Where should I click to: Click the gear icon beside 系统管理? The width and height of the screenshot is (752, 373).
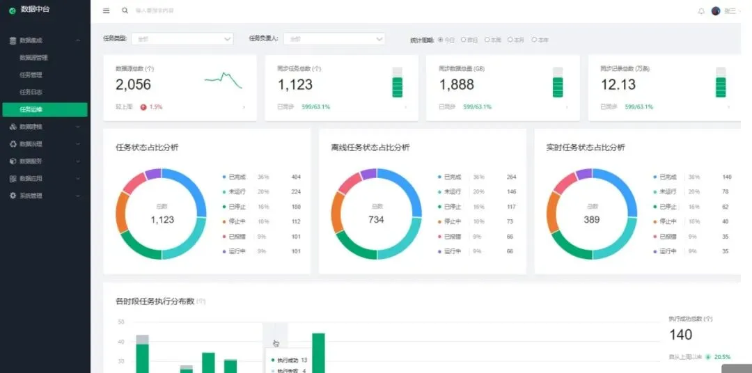(13, 196)
